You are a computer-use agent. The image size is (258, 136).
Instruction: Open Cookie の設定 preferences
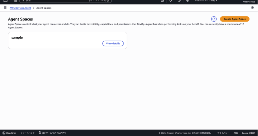[248, 133]
